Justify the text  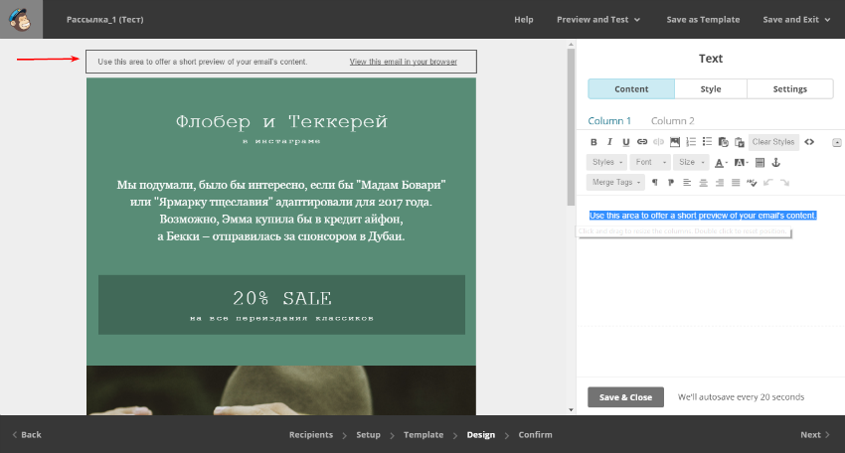coord(736,183)
